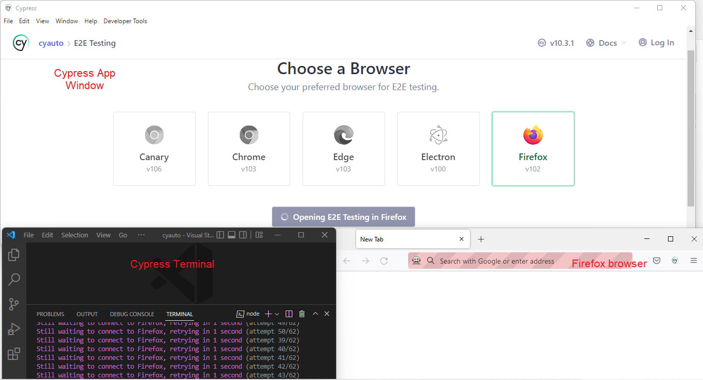Open Customize Layout in VS Code title bar
Screen dimensions: 703x380
pos(259,235)
